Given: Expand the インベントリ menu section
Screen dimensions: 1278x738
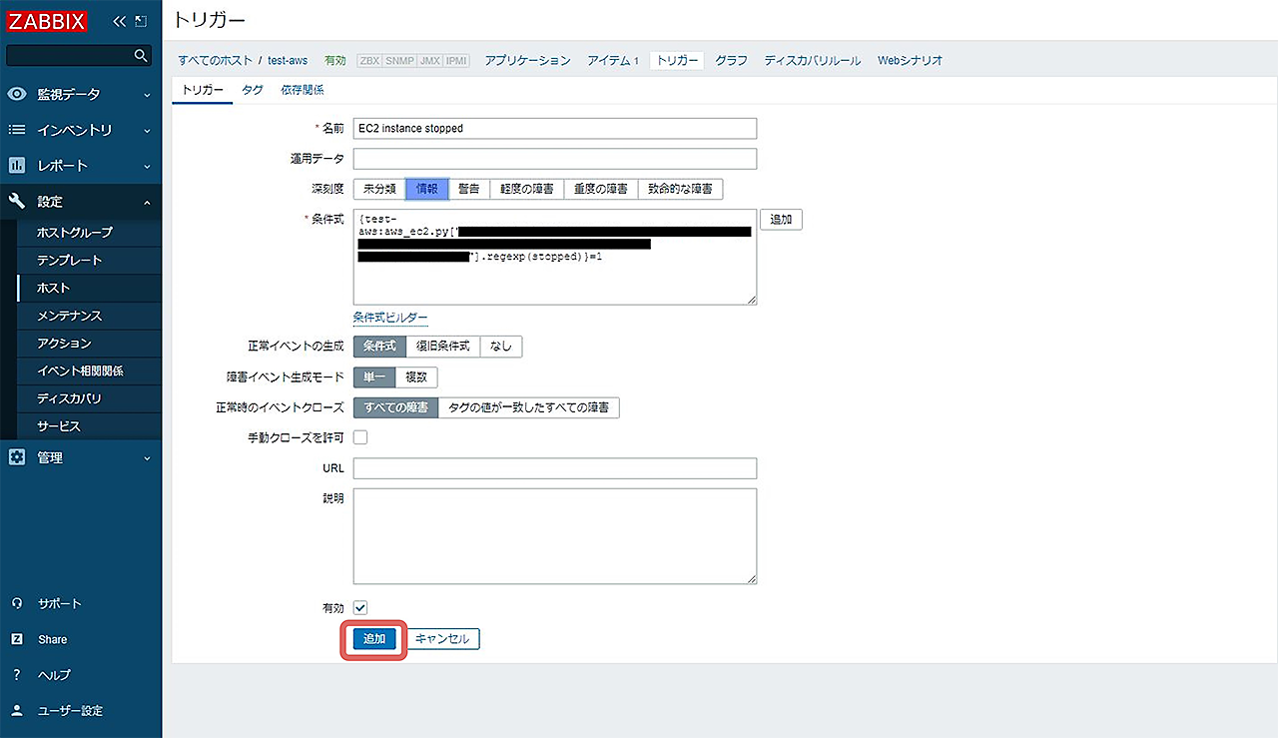Looking at the screenshot, I should pyautogui.click(x=80, y=130).
